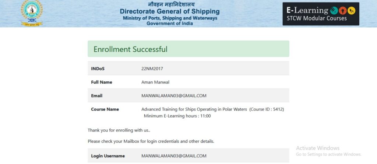
Task: Click the orange lightbulb icon in E-Learning logo
Action: (x=343, y=11)
